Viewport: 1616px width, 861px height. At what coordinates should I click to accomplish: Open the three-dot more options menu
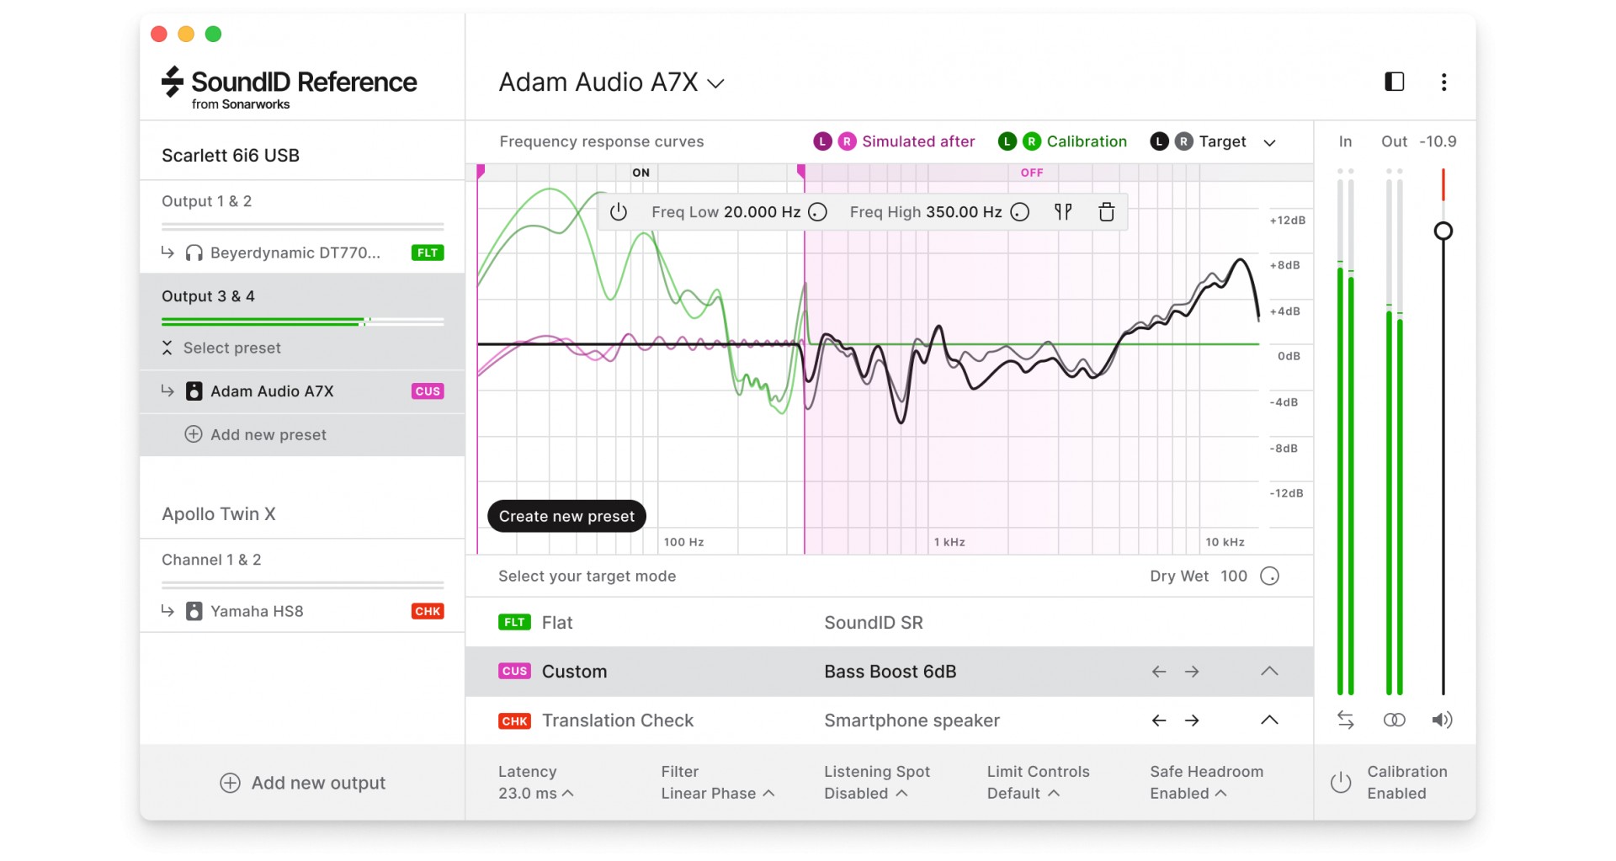[1443, 82]
